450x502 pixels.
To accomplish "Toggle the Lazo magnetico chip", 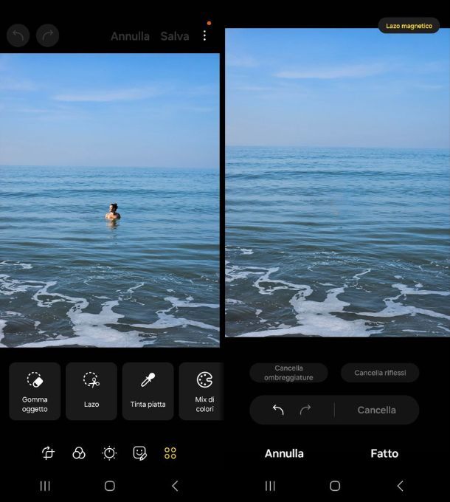I will (x=409, y=26).
